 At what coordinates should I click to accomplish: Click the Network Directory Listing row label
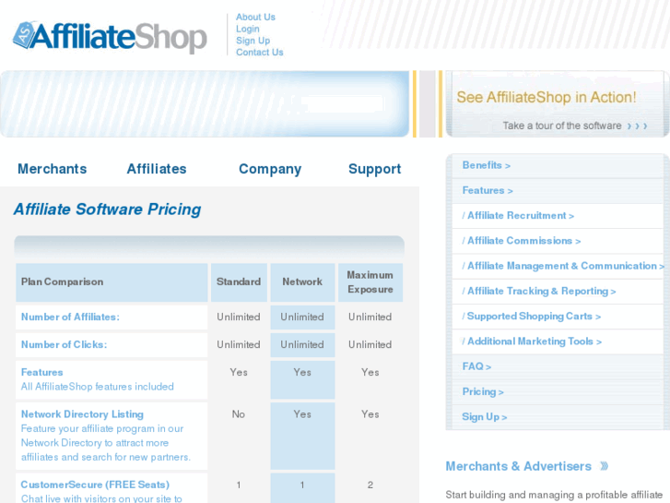(x=82, y=414)
